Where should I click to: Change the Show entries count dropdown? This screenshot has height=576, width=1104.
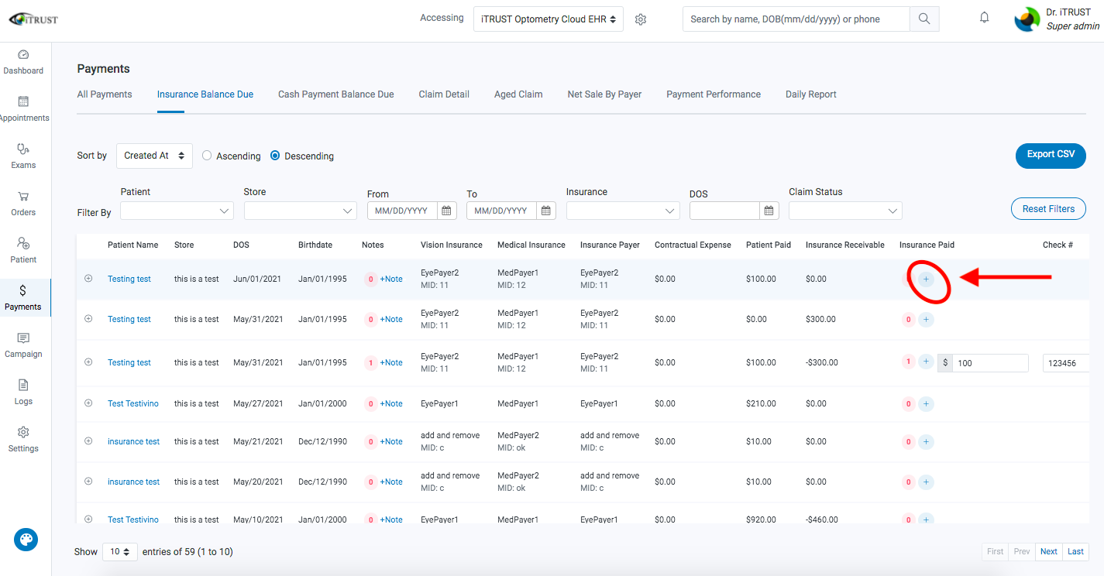[119, 551]
